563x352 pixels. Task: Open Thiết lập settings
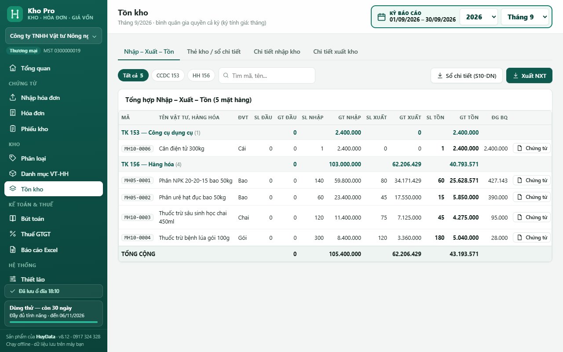[x=54, y=279]
